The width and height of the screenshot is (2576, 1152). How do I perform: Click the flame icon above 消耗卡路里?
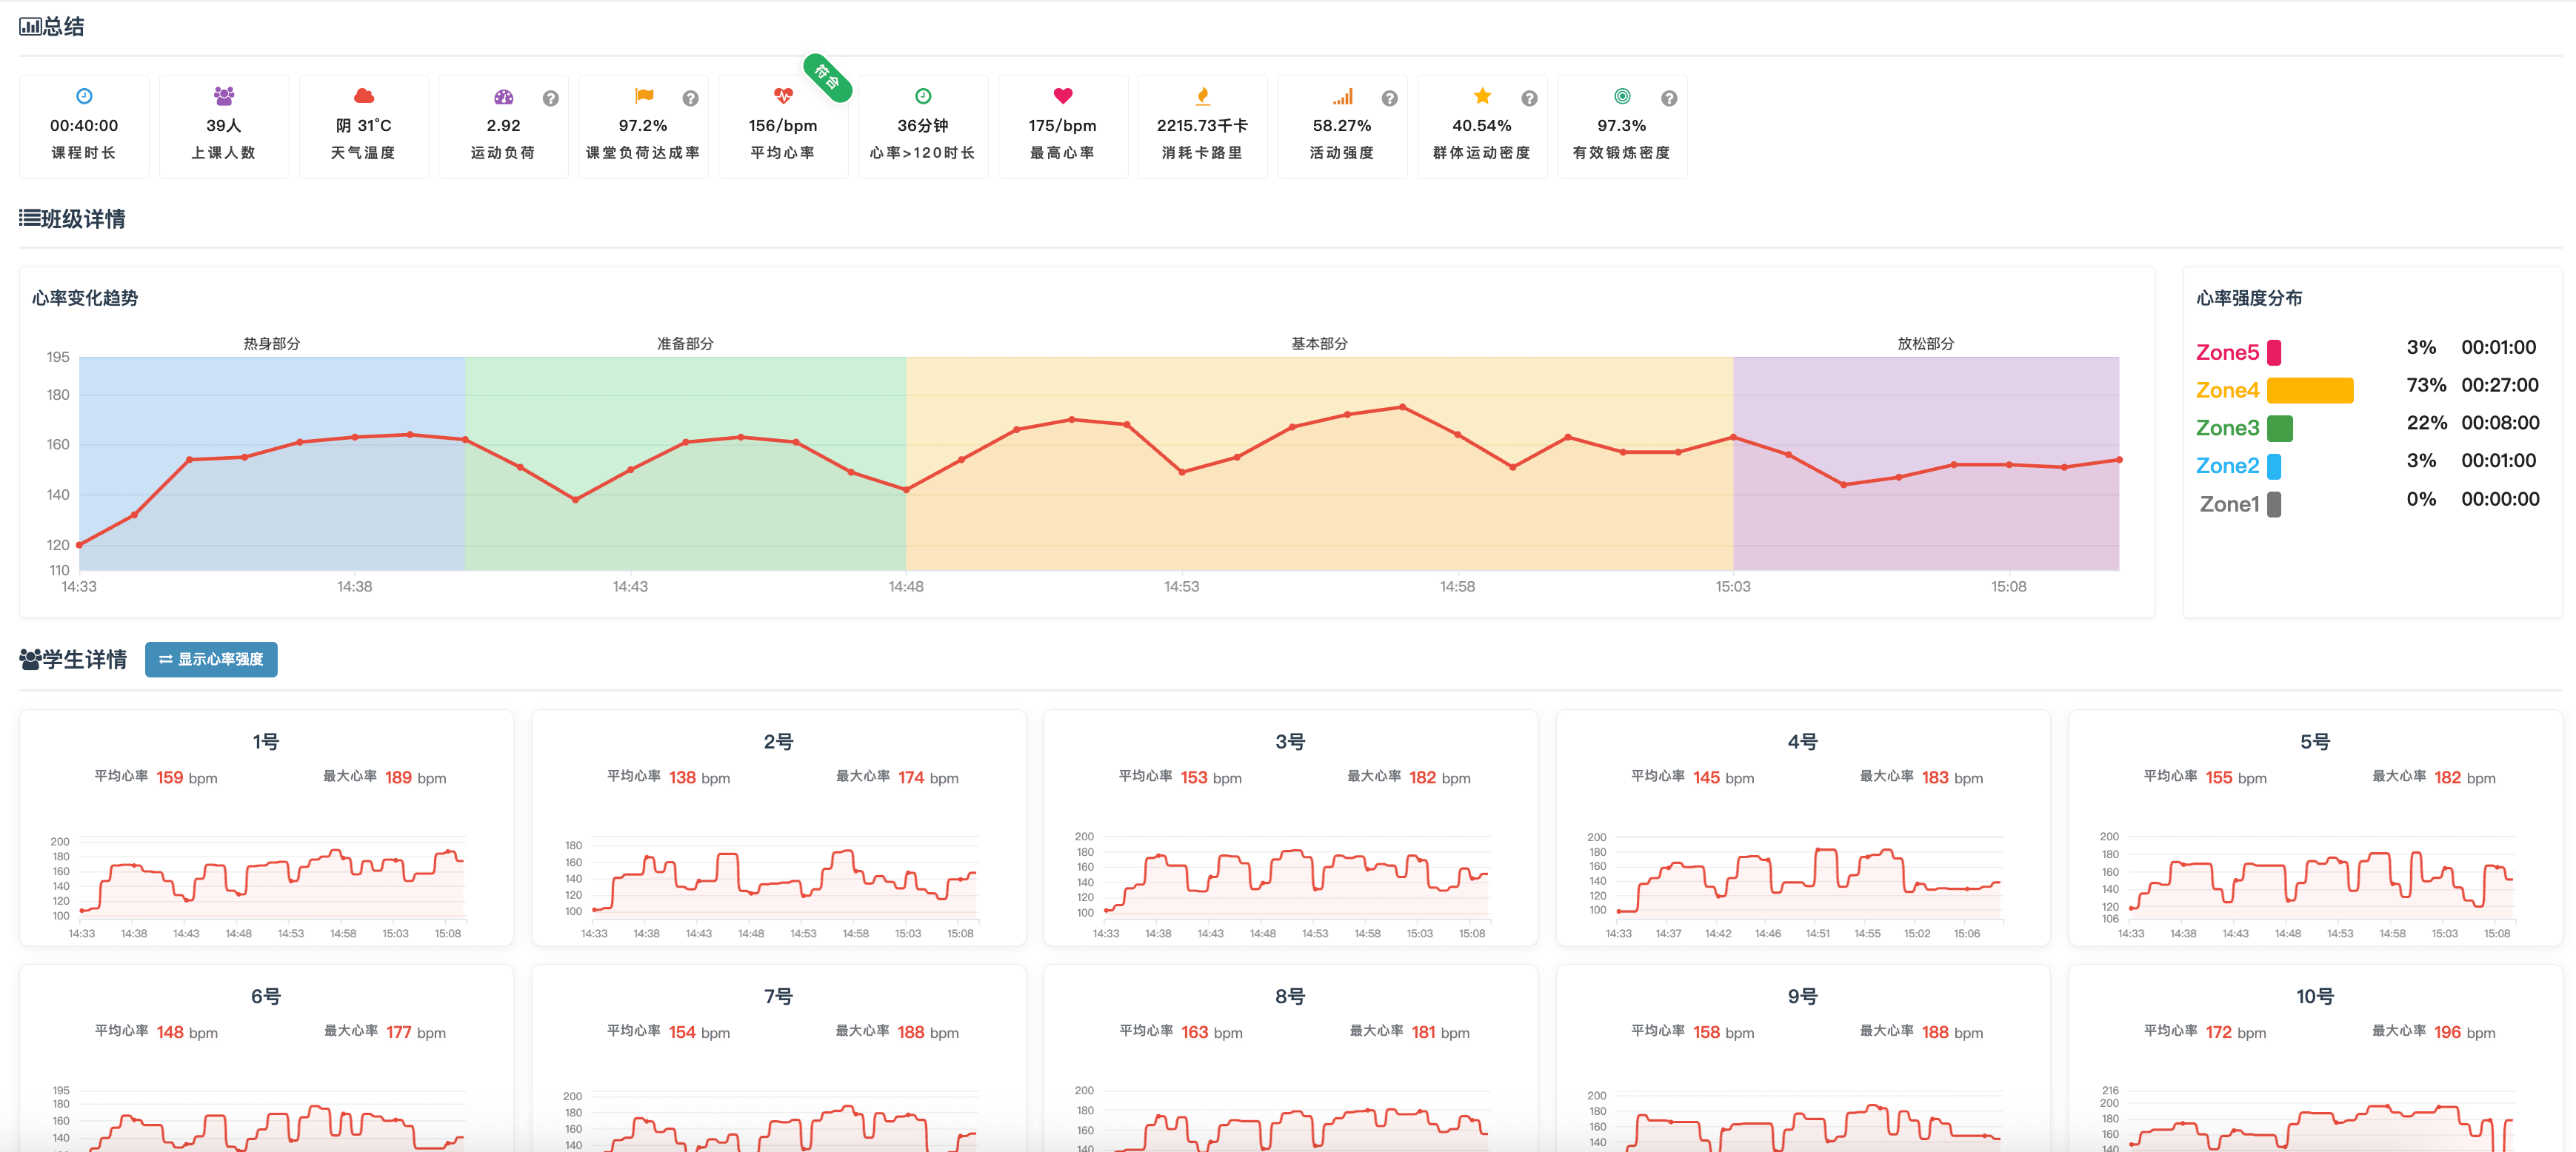(1202, 96)
